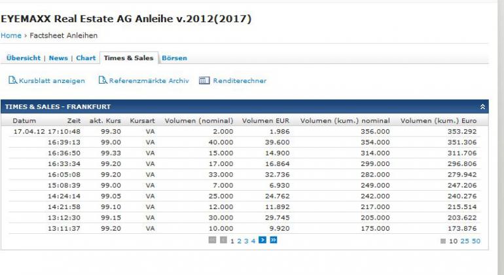Image resolution: width=504 pixels, height=275 pixels.
Task: Click Volumen (nominal) column header
Action: coord(199,121)
